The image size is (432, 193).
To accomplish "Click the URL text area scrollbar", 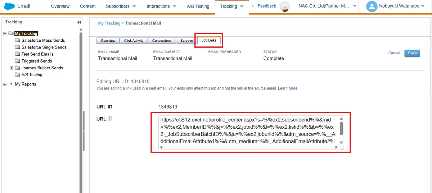I will click(x=341, y=128).
